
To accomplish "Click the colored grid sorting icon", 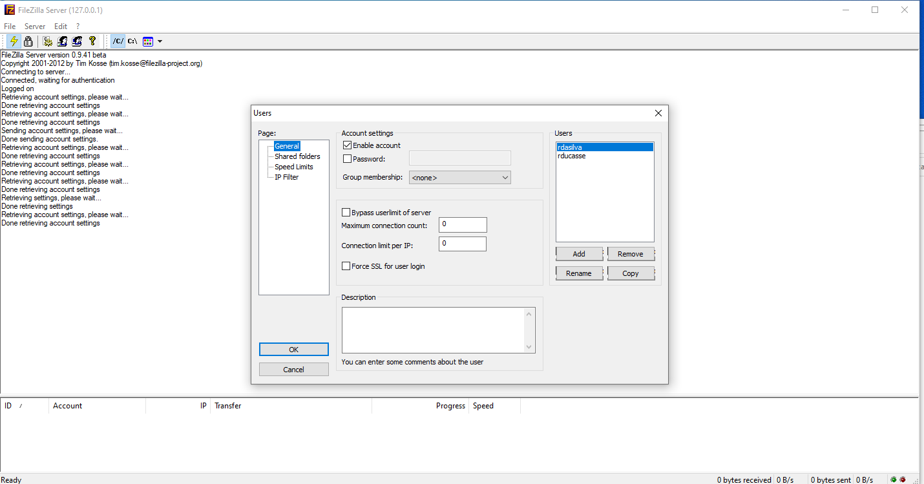I will [x=148, y=41].
